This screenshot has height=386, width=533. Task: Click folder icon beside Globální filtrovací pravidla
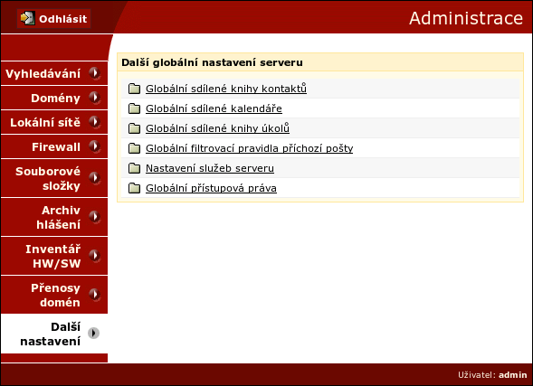click(x=134, y=148)
